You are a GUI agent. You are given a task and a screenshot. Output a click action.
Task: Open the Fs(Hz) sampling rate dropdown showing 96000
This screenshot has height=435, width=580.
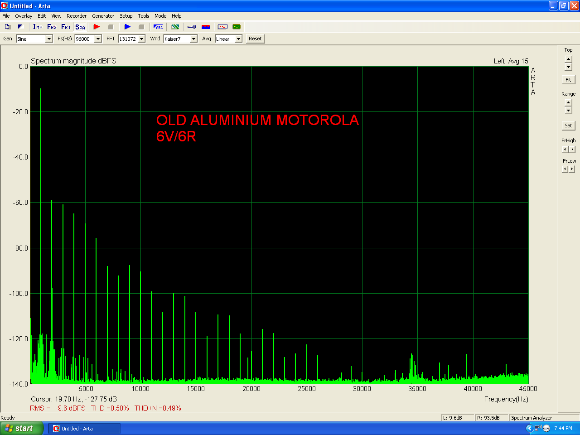point(88,39)
